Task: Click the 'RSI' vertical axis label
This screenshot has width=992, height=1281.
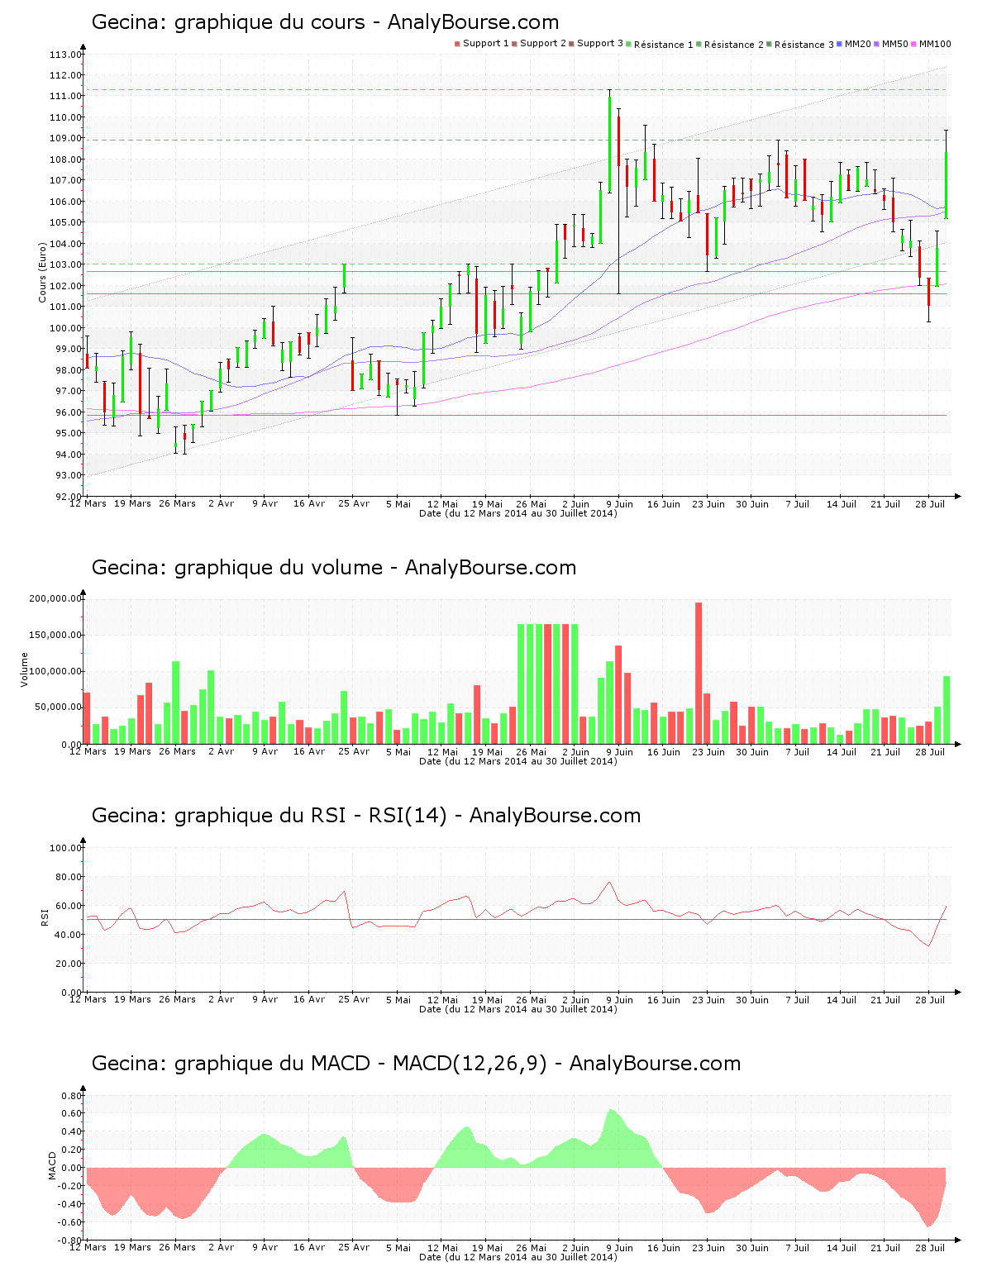Action: 44,917
